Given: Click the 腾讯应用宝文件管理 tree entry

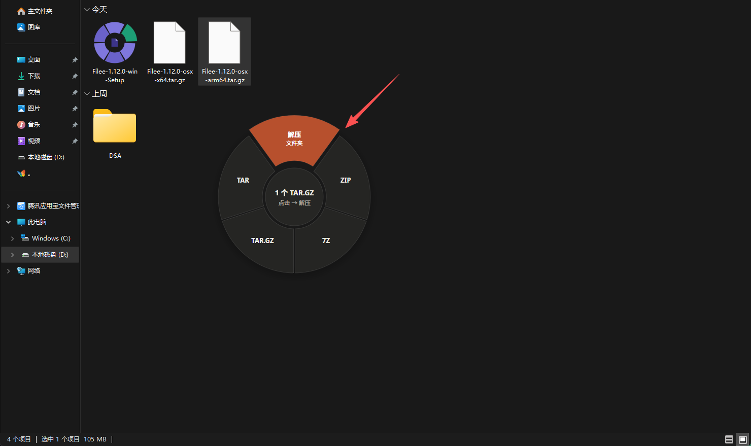Looking at the screenshot, I should click(x=48, y=206).
